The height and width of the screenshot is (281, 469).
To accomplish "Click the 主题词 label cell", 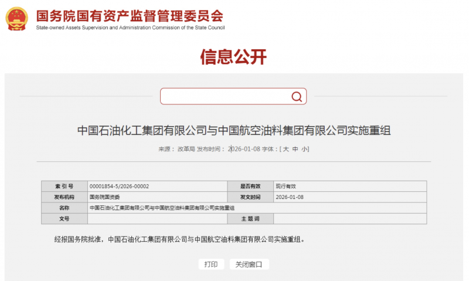I will [x=250, y=218].
